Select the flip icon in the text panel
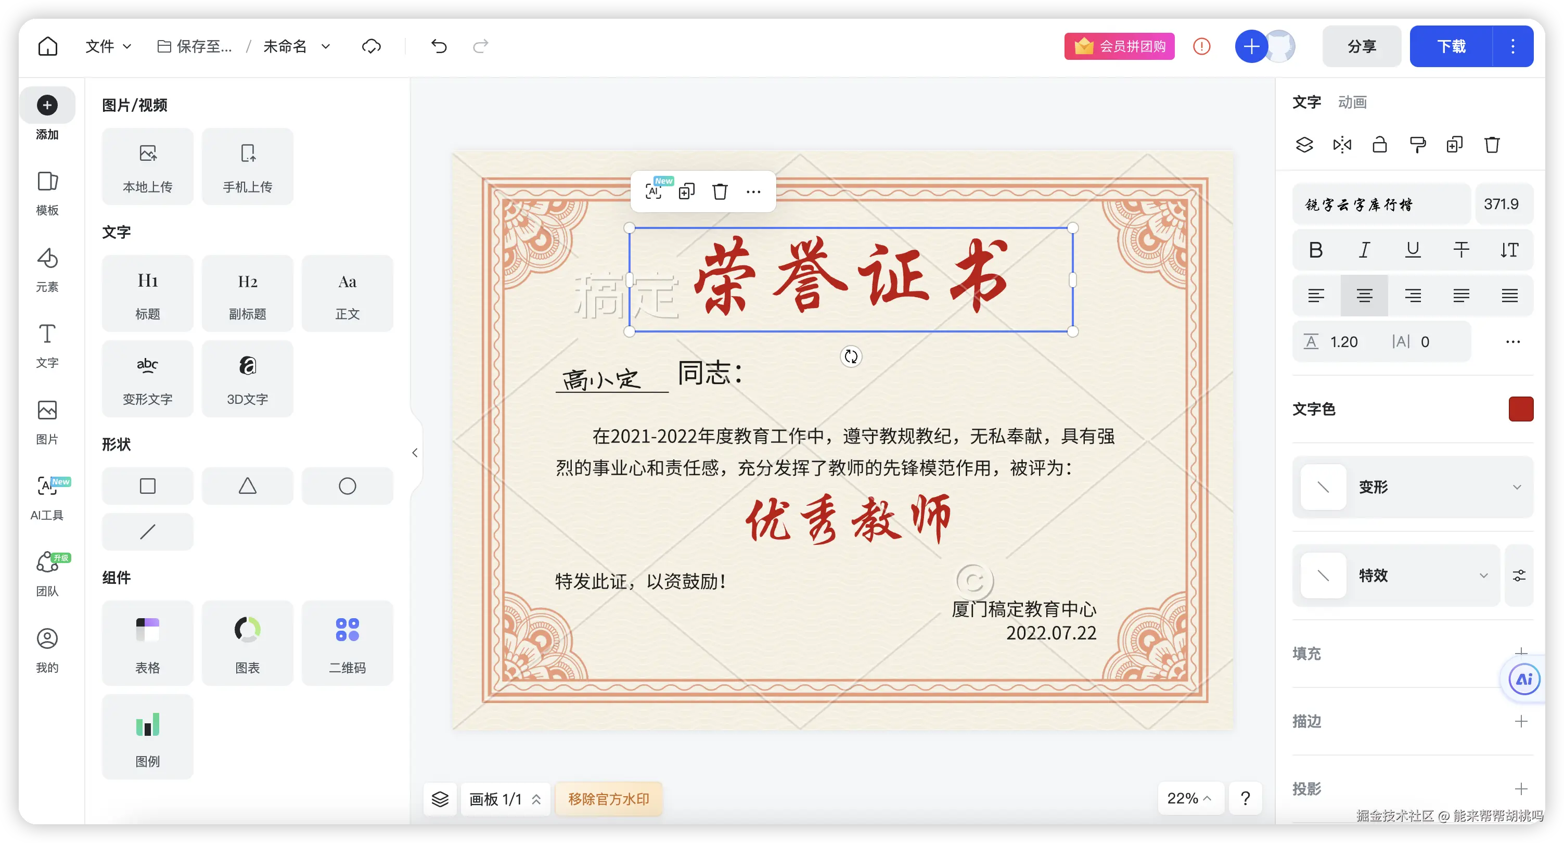The height and width of the screenshot is (843, 1564). click(1342, 145)
